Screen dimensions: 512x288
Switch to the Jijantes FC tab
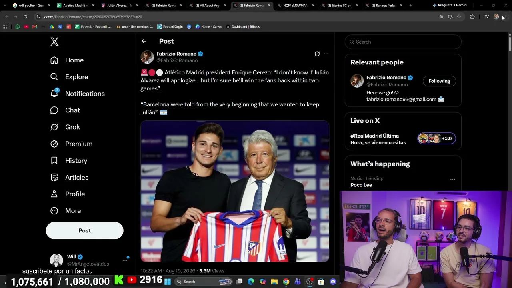pos(340,6)
